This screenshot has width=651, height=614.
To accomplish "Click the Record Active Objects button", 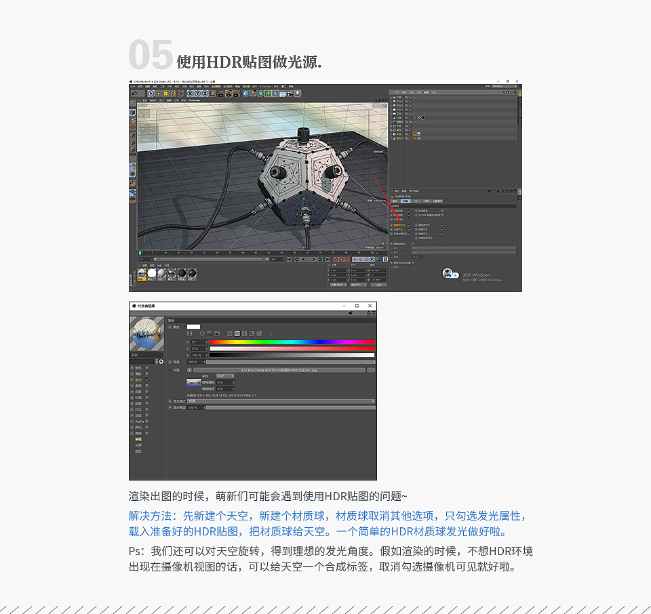I will coord(336,260).
